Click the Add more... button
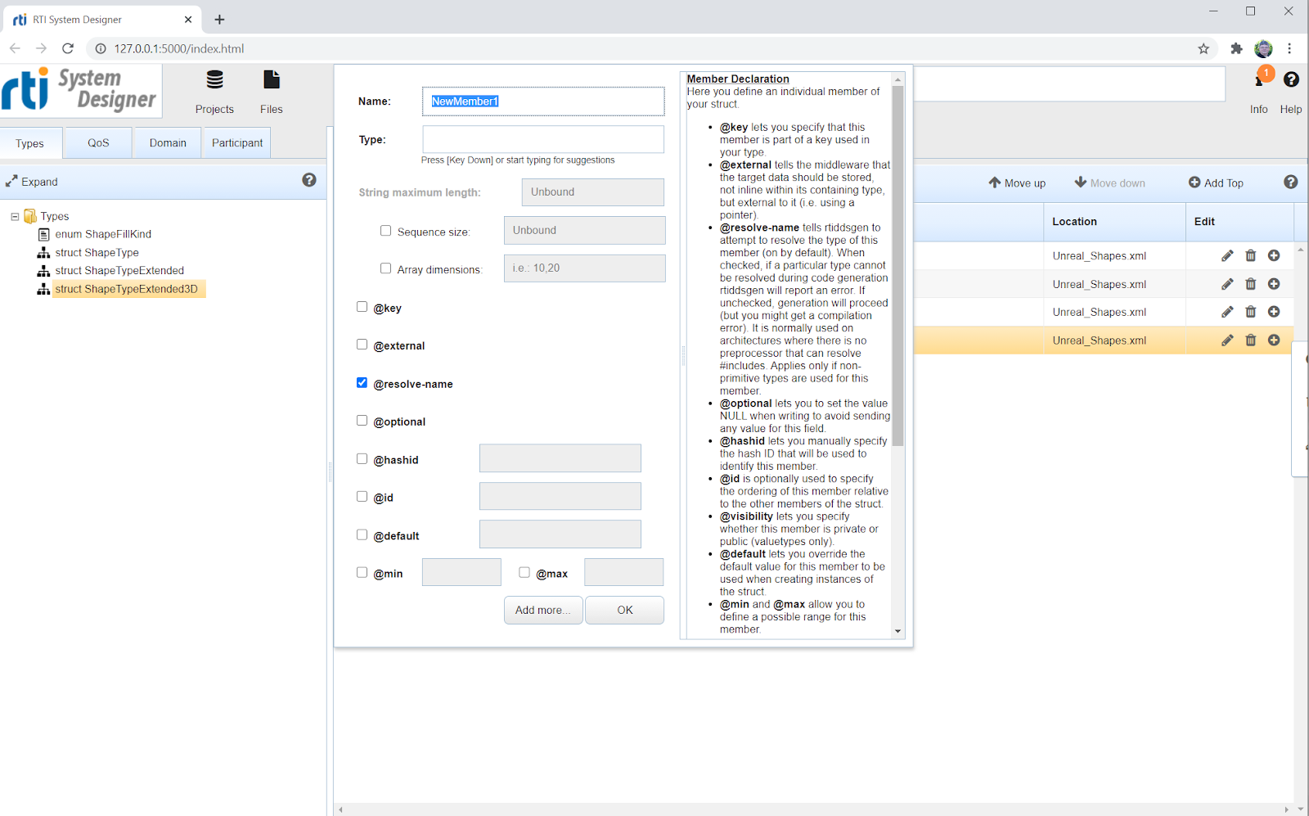The width and height of the screenshot is (1309, 816). [543, 610]
